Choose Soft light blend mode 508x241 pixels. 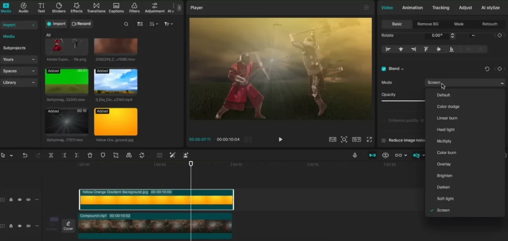[445, 198]
